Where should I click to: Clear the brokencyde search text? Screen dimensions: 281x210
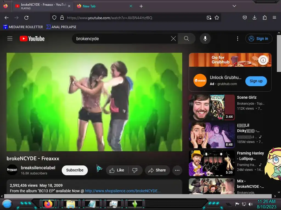173,39
